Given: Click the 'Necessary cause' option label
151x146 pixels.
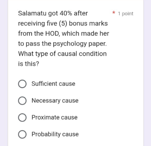Looking at the screenshot, I should pos(55,101).
